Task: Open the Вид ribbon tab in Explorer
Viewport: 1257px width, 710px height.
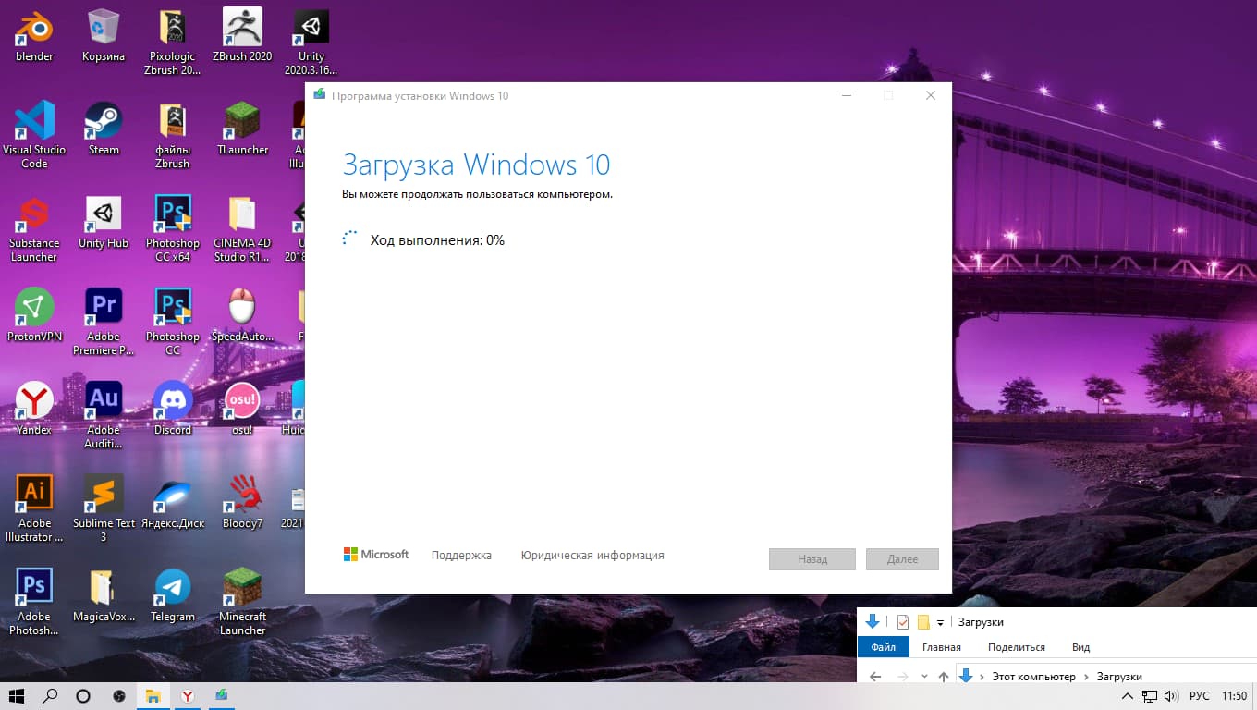Action: pyautogui.click(x=1081, y=647)
